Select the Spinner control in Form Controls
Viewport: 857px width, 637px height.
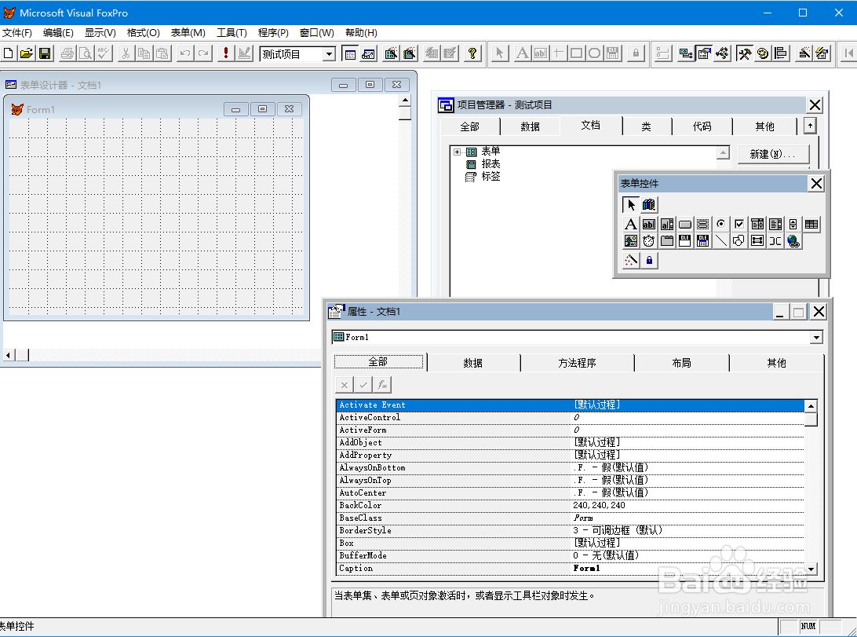click(x=793, y=224)
